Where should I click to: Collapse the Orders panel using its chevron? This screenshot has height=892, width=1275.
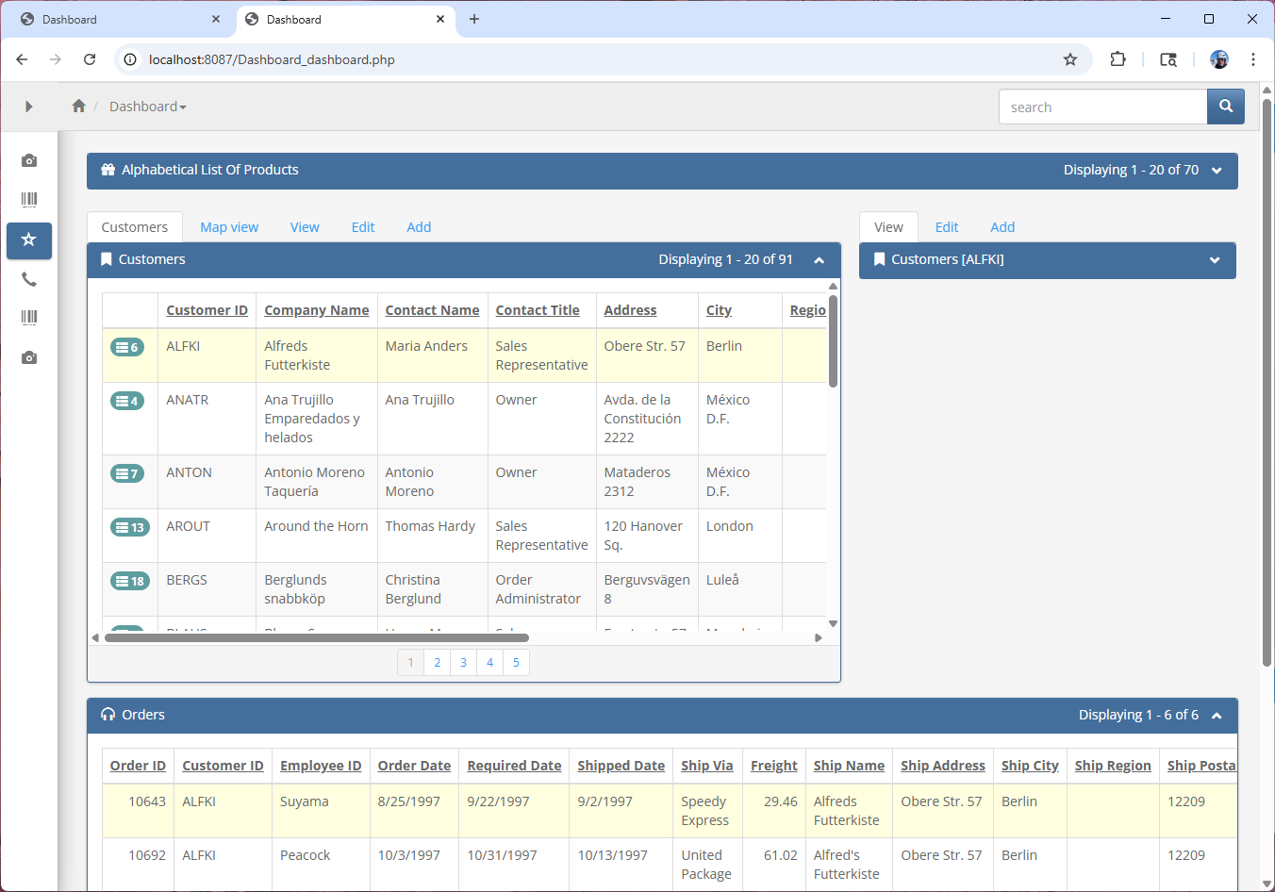1217,716
